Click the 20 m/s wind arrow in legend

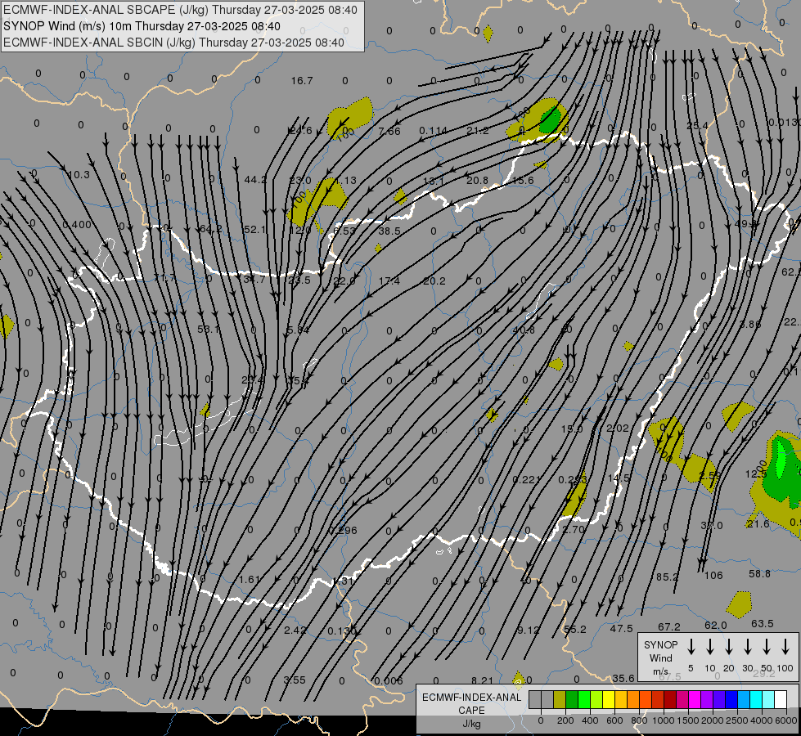729,647
